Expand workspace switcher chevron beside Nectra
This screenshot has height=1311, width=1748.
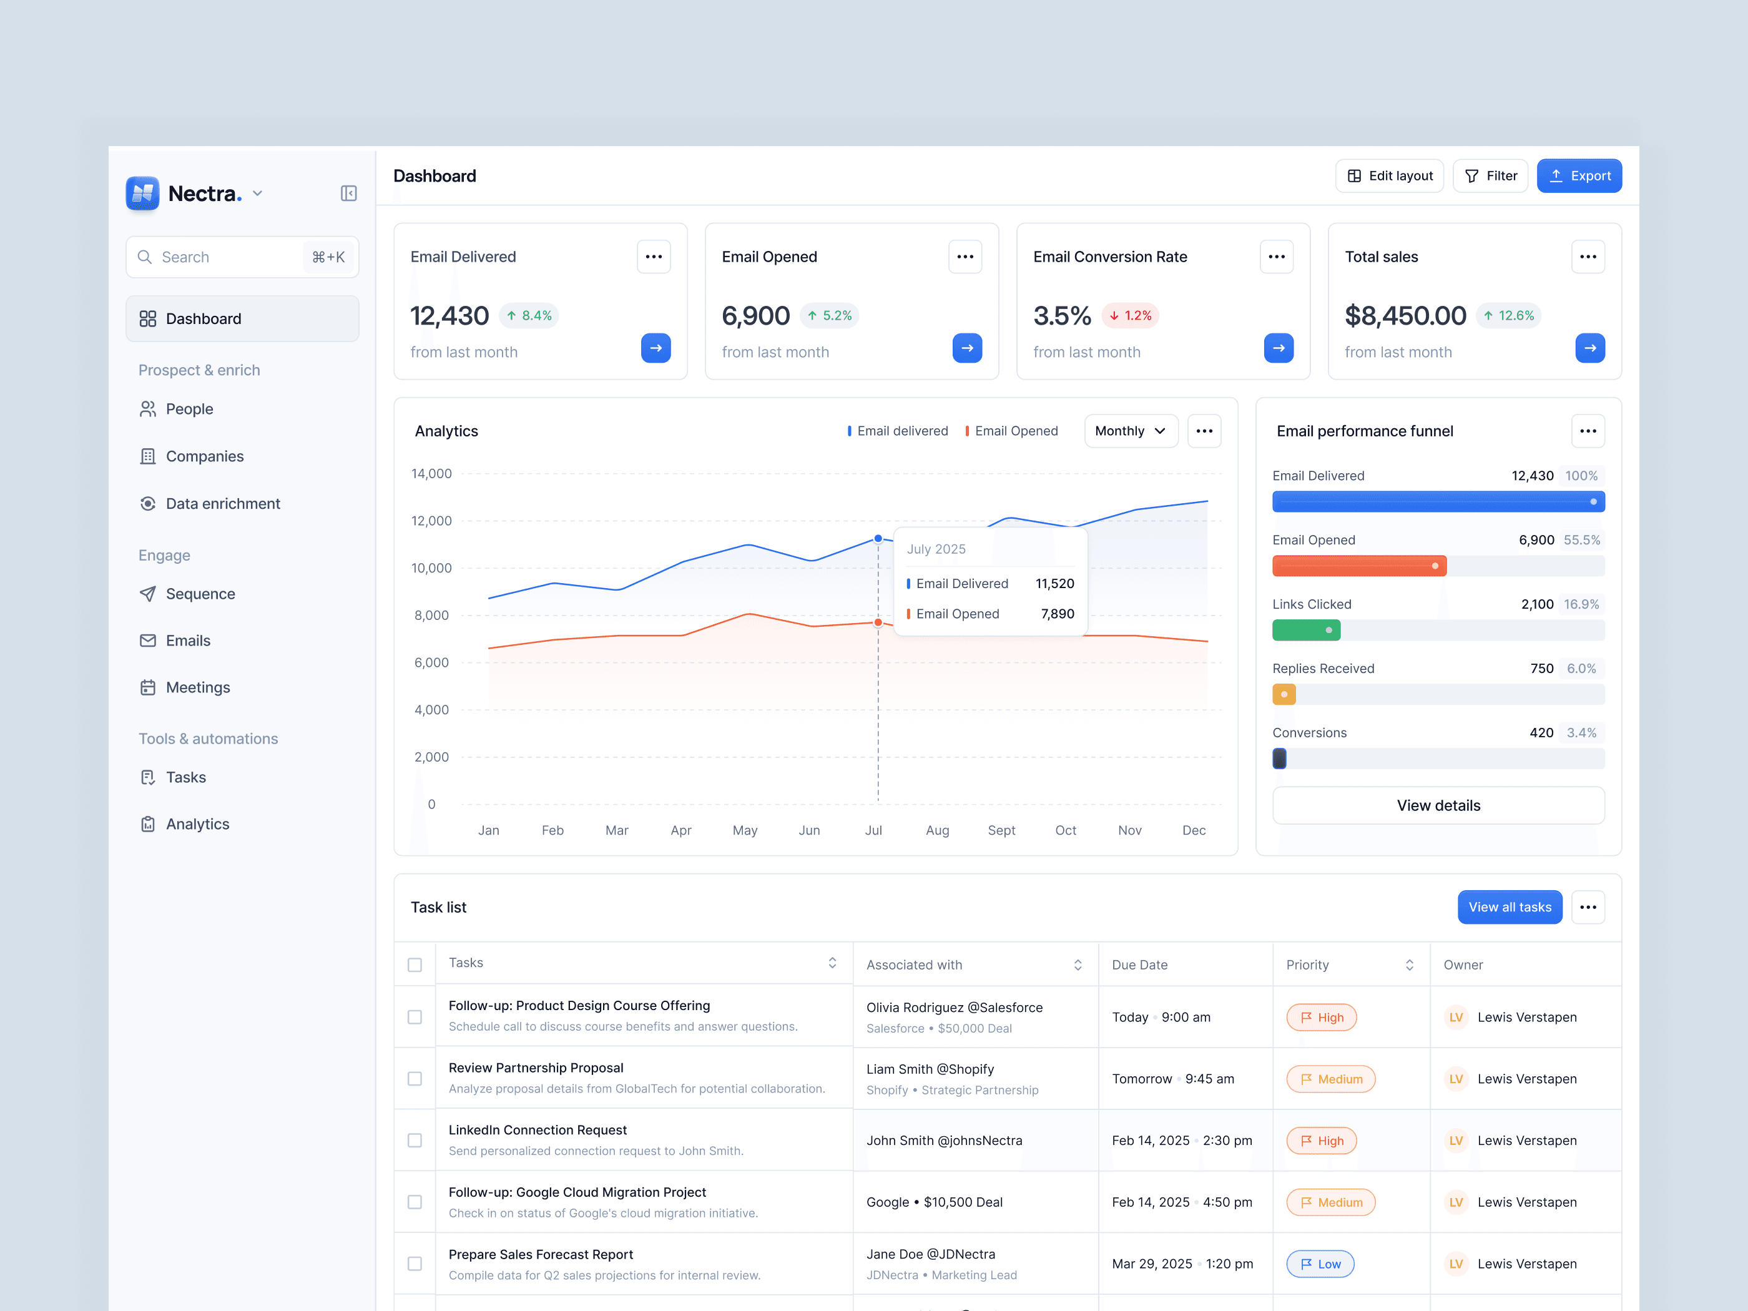coord(258,194)
